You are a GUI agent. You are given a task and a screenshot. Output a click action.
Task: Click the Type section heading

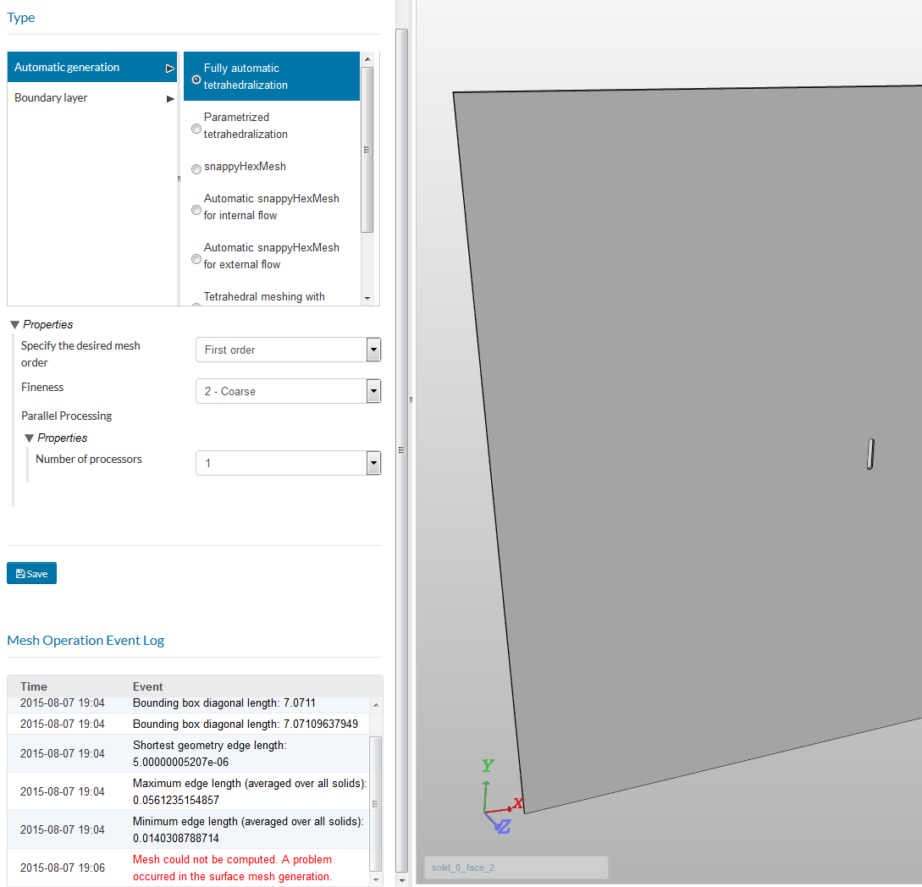coord(20,18)
